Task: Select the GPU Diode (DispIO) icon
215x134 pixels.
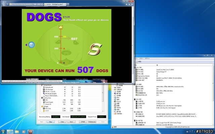Action: (44, 93)
